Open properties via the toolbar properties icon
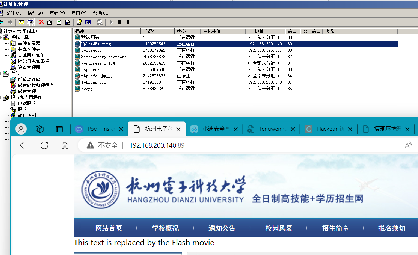The height and width of the screenshot is (255, 418). click(x=49, y=22)
